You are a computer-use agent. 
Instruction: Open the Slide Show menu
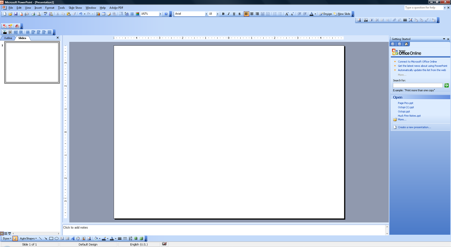click(x=75, y=8)
